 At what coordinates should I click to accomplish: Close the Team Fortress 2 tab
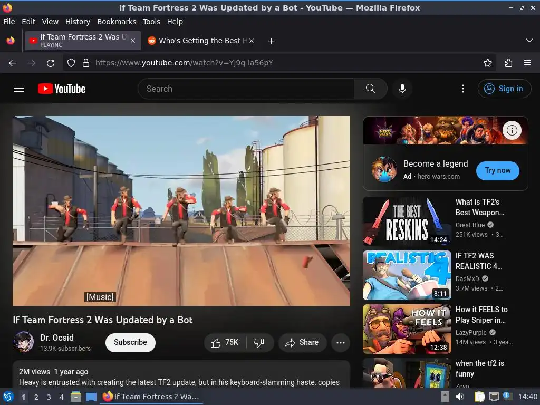point(133,41)
